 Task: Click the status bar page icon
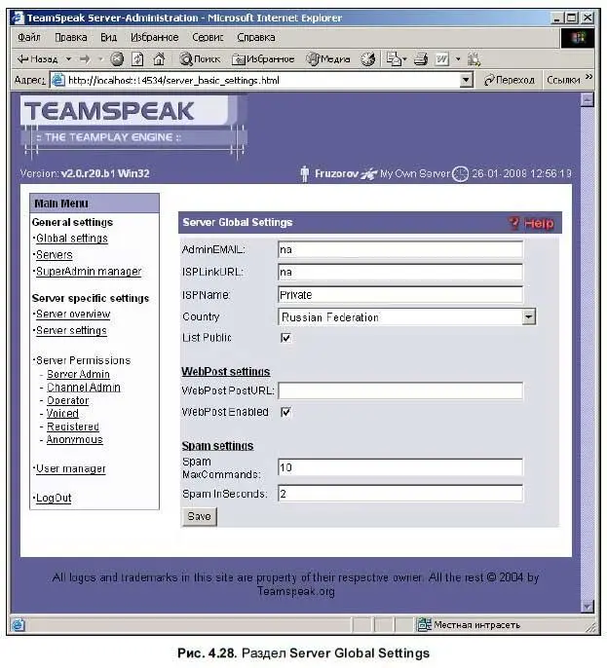[x=19, y=624]
